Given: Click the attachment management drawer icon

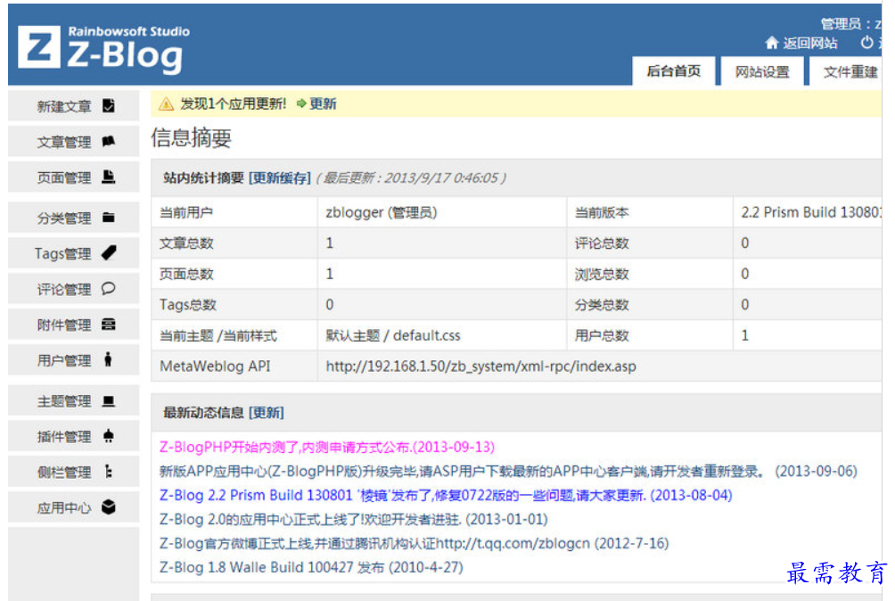Looking at the screenshot, I should (109, 325).
